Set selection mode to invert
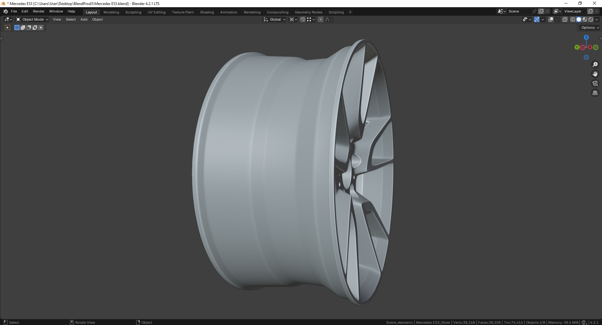 pyautogui.click(x=35, y=28)
